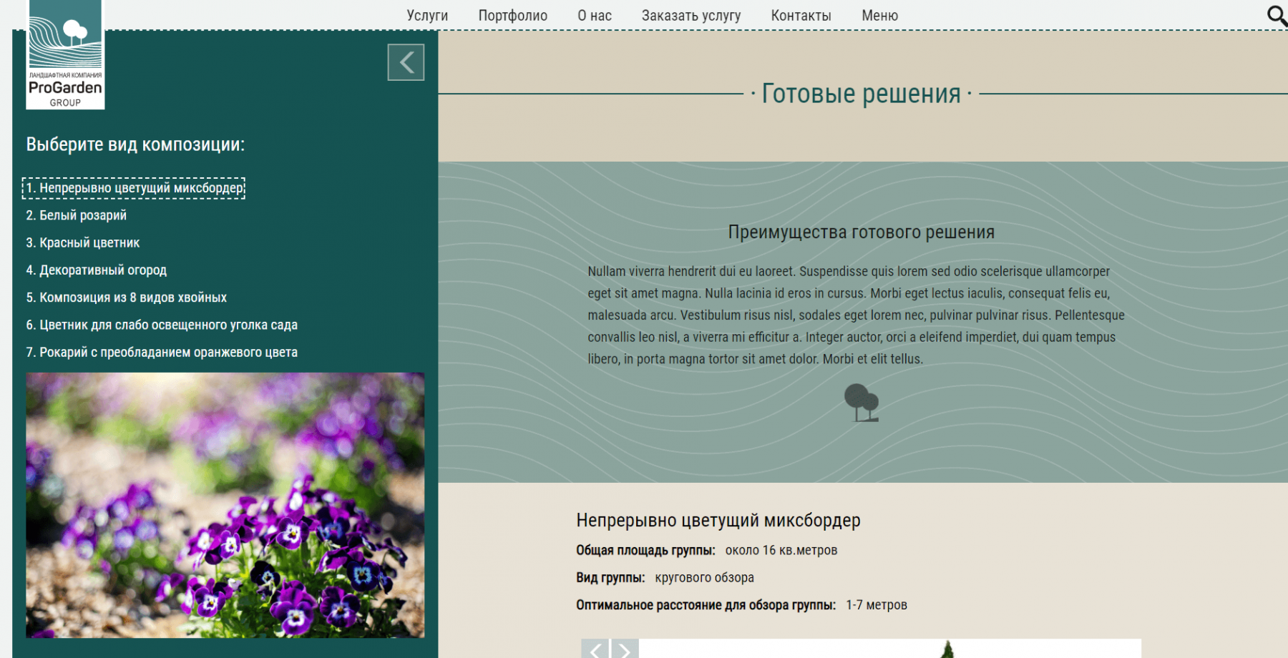
Task: Pick the Декоративный огород option
Action: tap(97, 270)
